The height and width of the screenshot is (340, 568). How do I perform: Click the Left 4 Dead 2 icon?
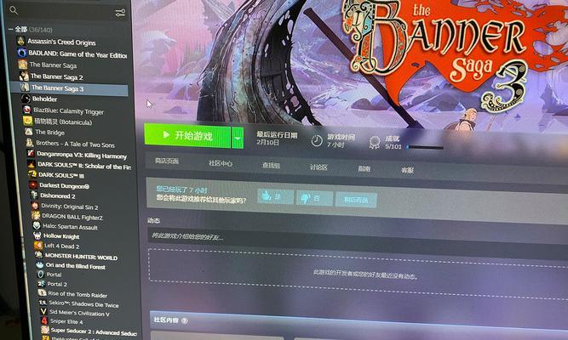(38, 246)
